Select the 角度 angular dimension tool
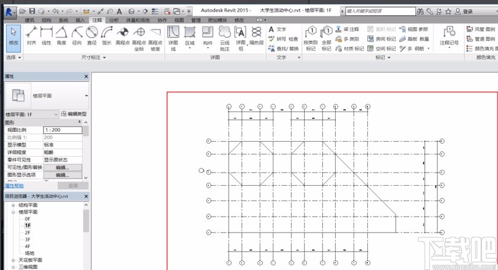The width and height of the screenshot is (498, 270). click(61, 36)
